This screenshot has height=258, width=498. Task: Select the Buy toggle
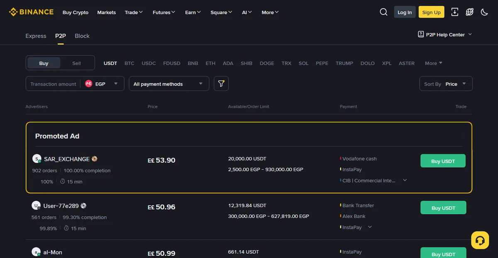(x=44, y=63)
